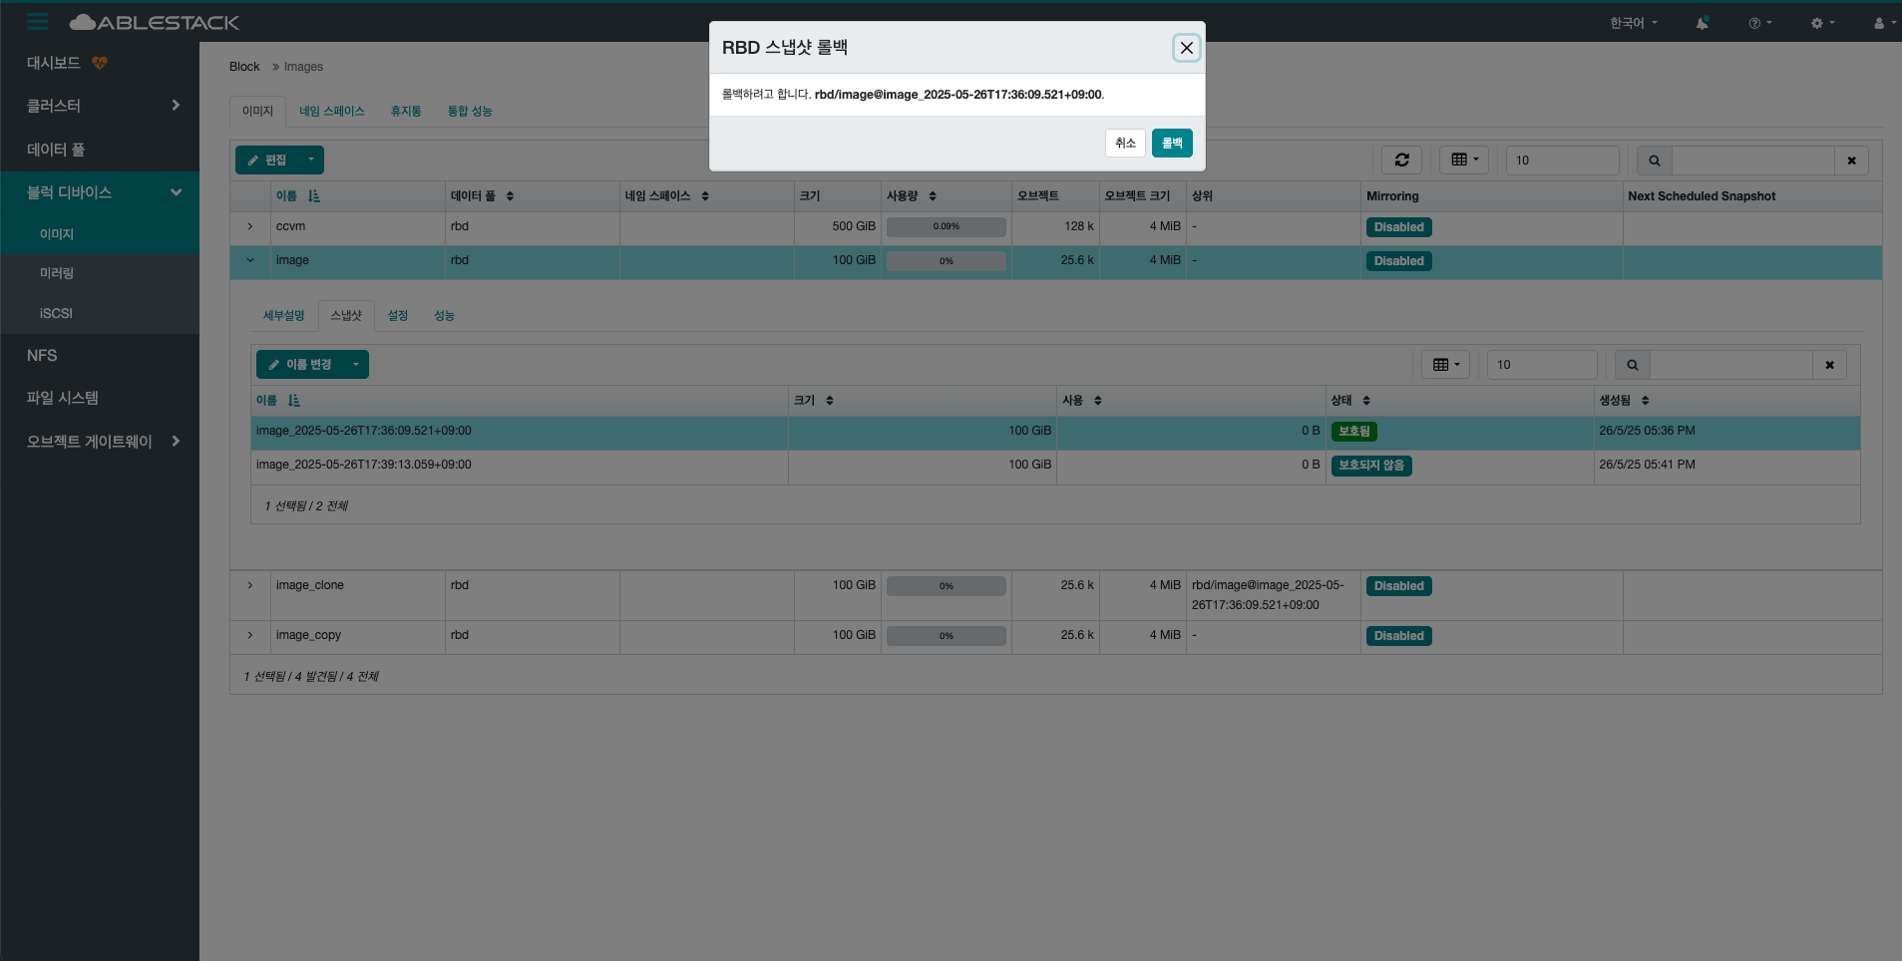Open the settings gear menu

pyautogui.click(x=1822, y=23)
